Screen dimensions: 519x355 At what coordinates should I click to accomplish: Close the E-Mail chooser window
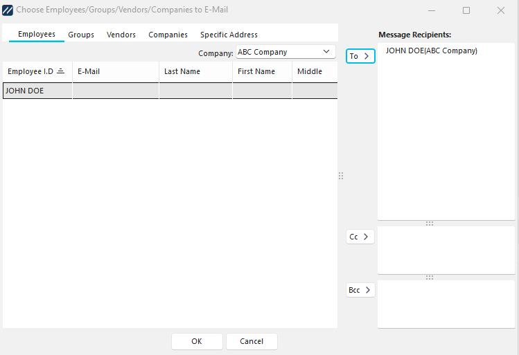pos(501,10)
